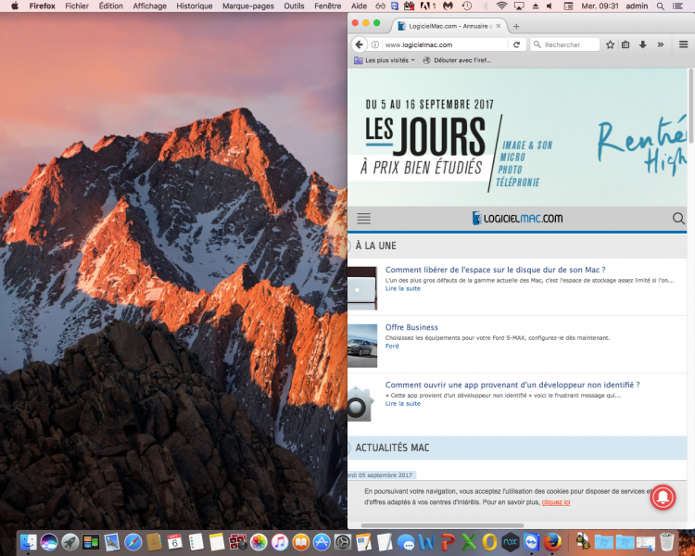The image size is (695, 556).
Task: Open article on unidentified developer apps
Action: point(512,385)
